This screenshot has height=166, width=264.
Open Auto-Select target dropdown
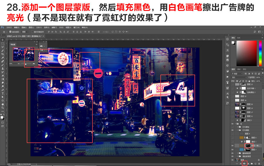click(x=25, y=32)
